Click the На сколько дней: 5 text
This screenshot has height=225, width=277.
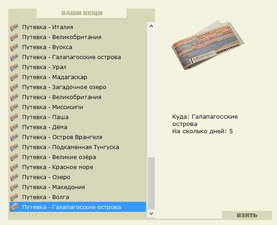pos(202,131)
